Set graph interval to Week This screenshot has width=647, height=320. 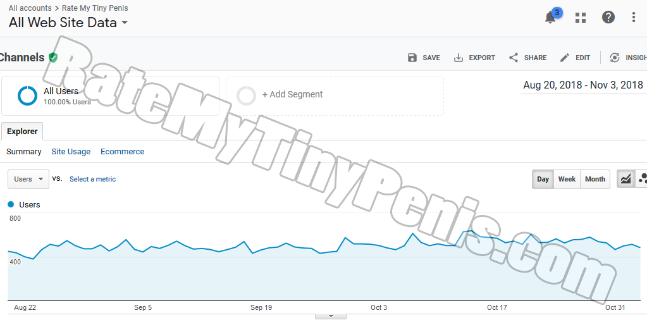567,179
